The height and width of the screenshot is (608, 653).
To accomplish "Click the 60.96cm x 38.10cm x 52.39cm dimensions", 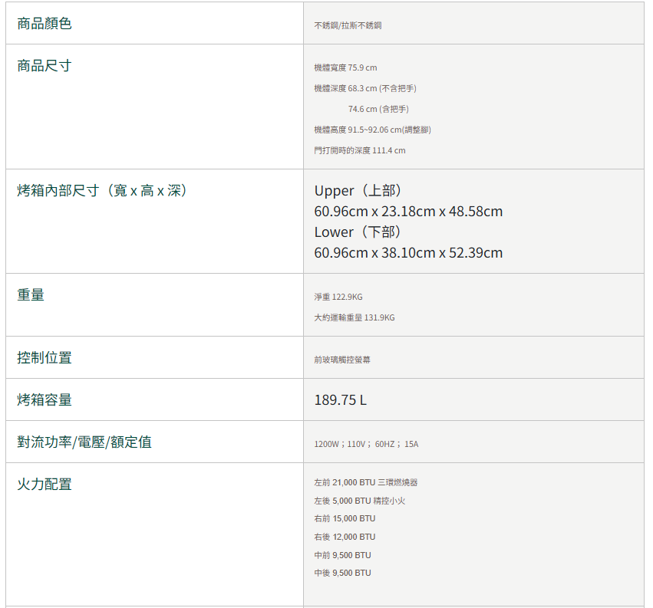I will point(408,253).
